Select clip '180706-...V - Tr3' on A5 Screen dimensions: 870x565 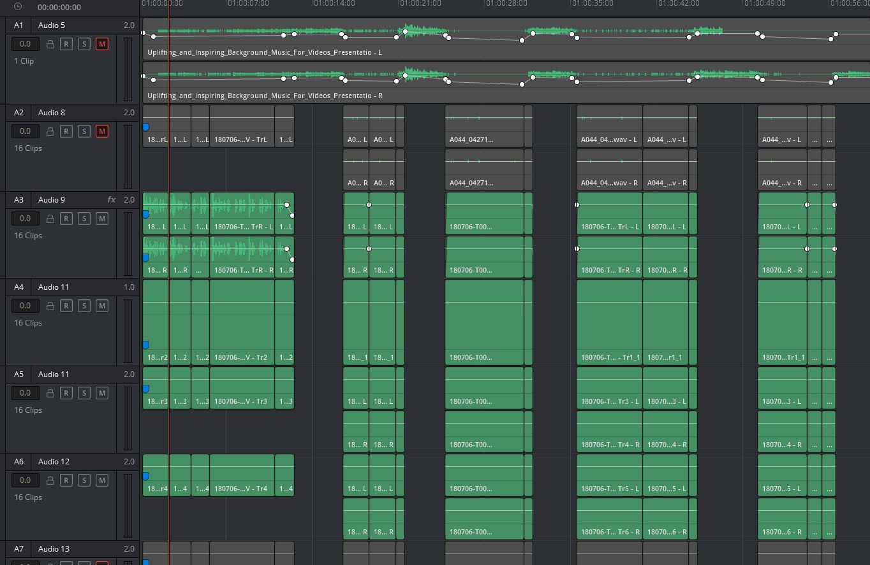(x=242, y=388)
